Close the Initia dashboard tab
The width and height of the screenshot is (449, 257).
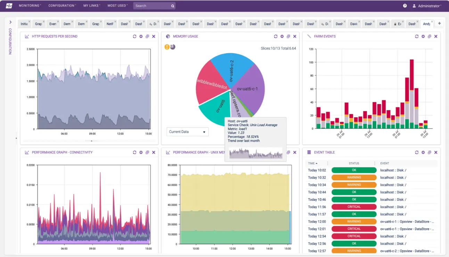30,22
